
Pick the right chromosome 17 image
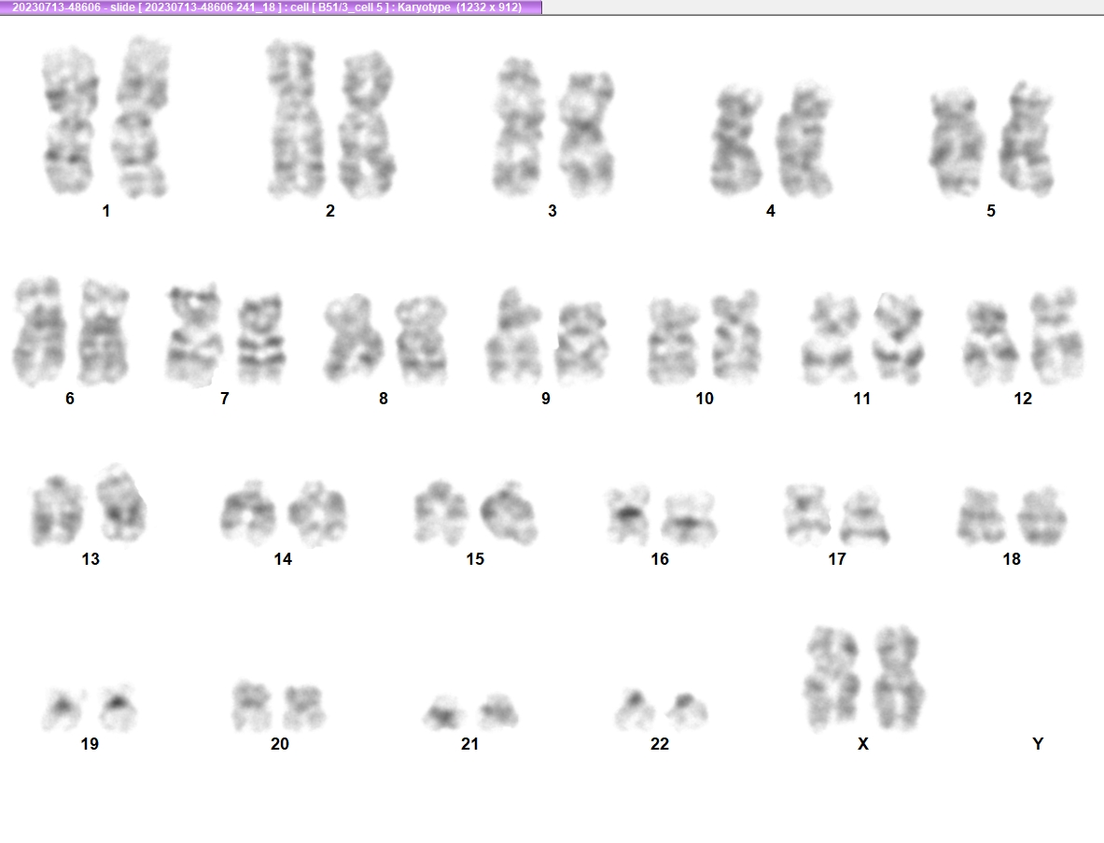pos(865,516)
